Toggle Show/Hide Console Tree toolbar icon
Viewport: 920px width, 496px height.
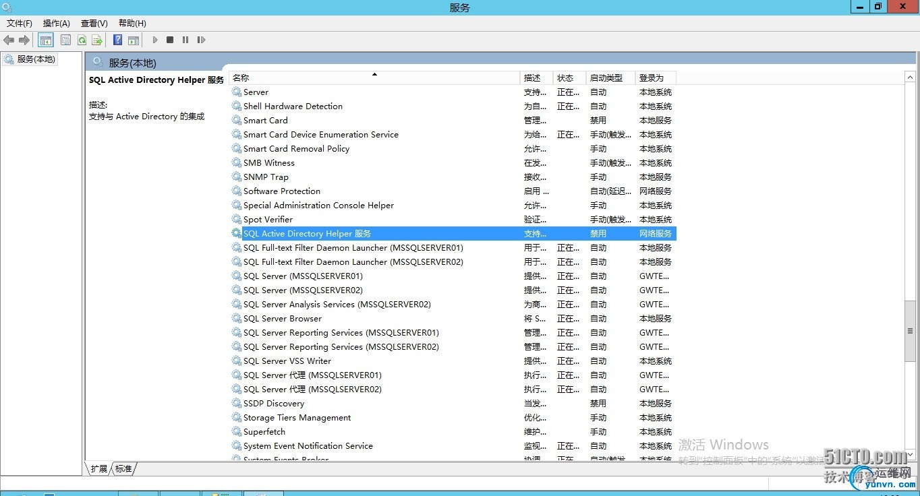click(x=46, y=40)
